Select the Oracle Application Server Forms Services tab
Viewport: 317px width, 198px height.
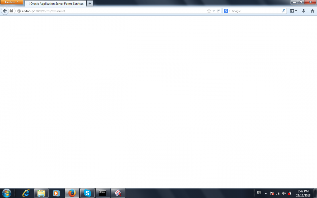click(55, 4)
